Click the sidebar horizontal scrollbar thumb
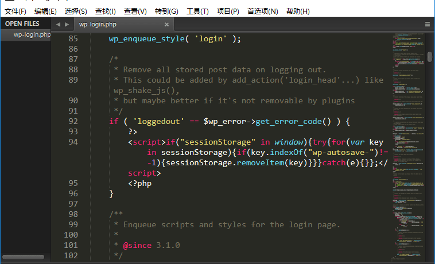Viewport: 435px width, 264px height. tap(24, 257)
